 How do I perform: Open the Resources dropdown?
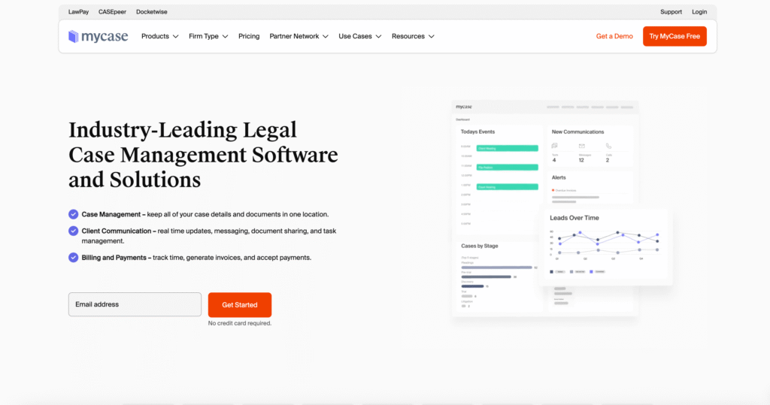pos(413,36)
